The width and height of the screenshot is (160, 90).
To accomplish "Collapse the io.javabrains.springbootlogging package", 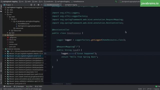I will tap(12, 21).
